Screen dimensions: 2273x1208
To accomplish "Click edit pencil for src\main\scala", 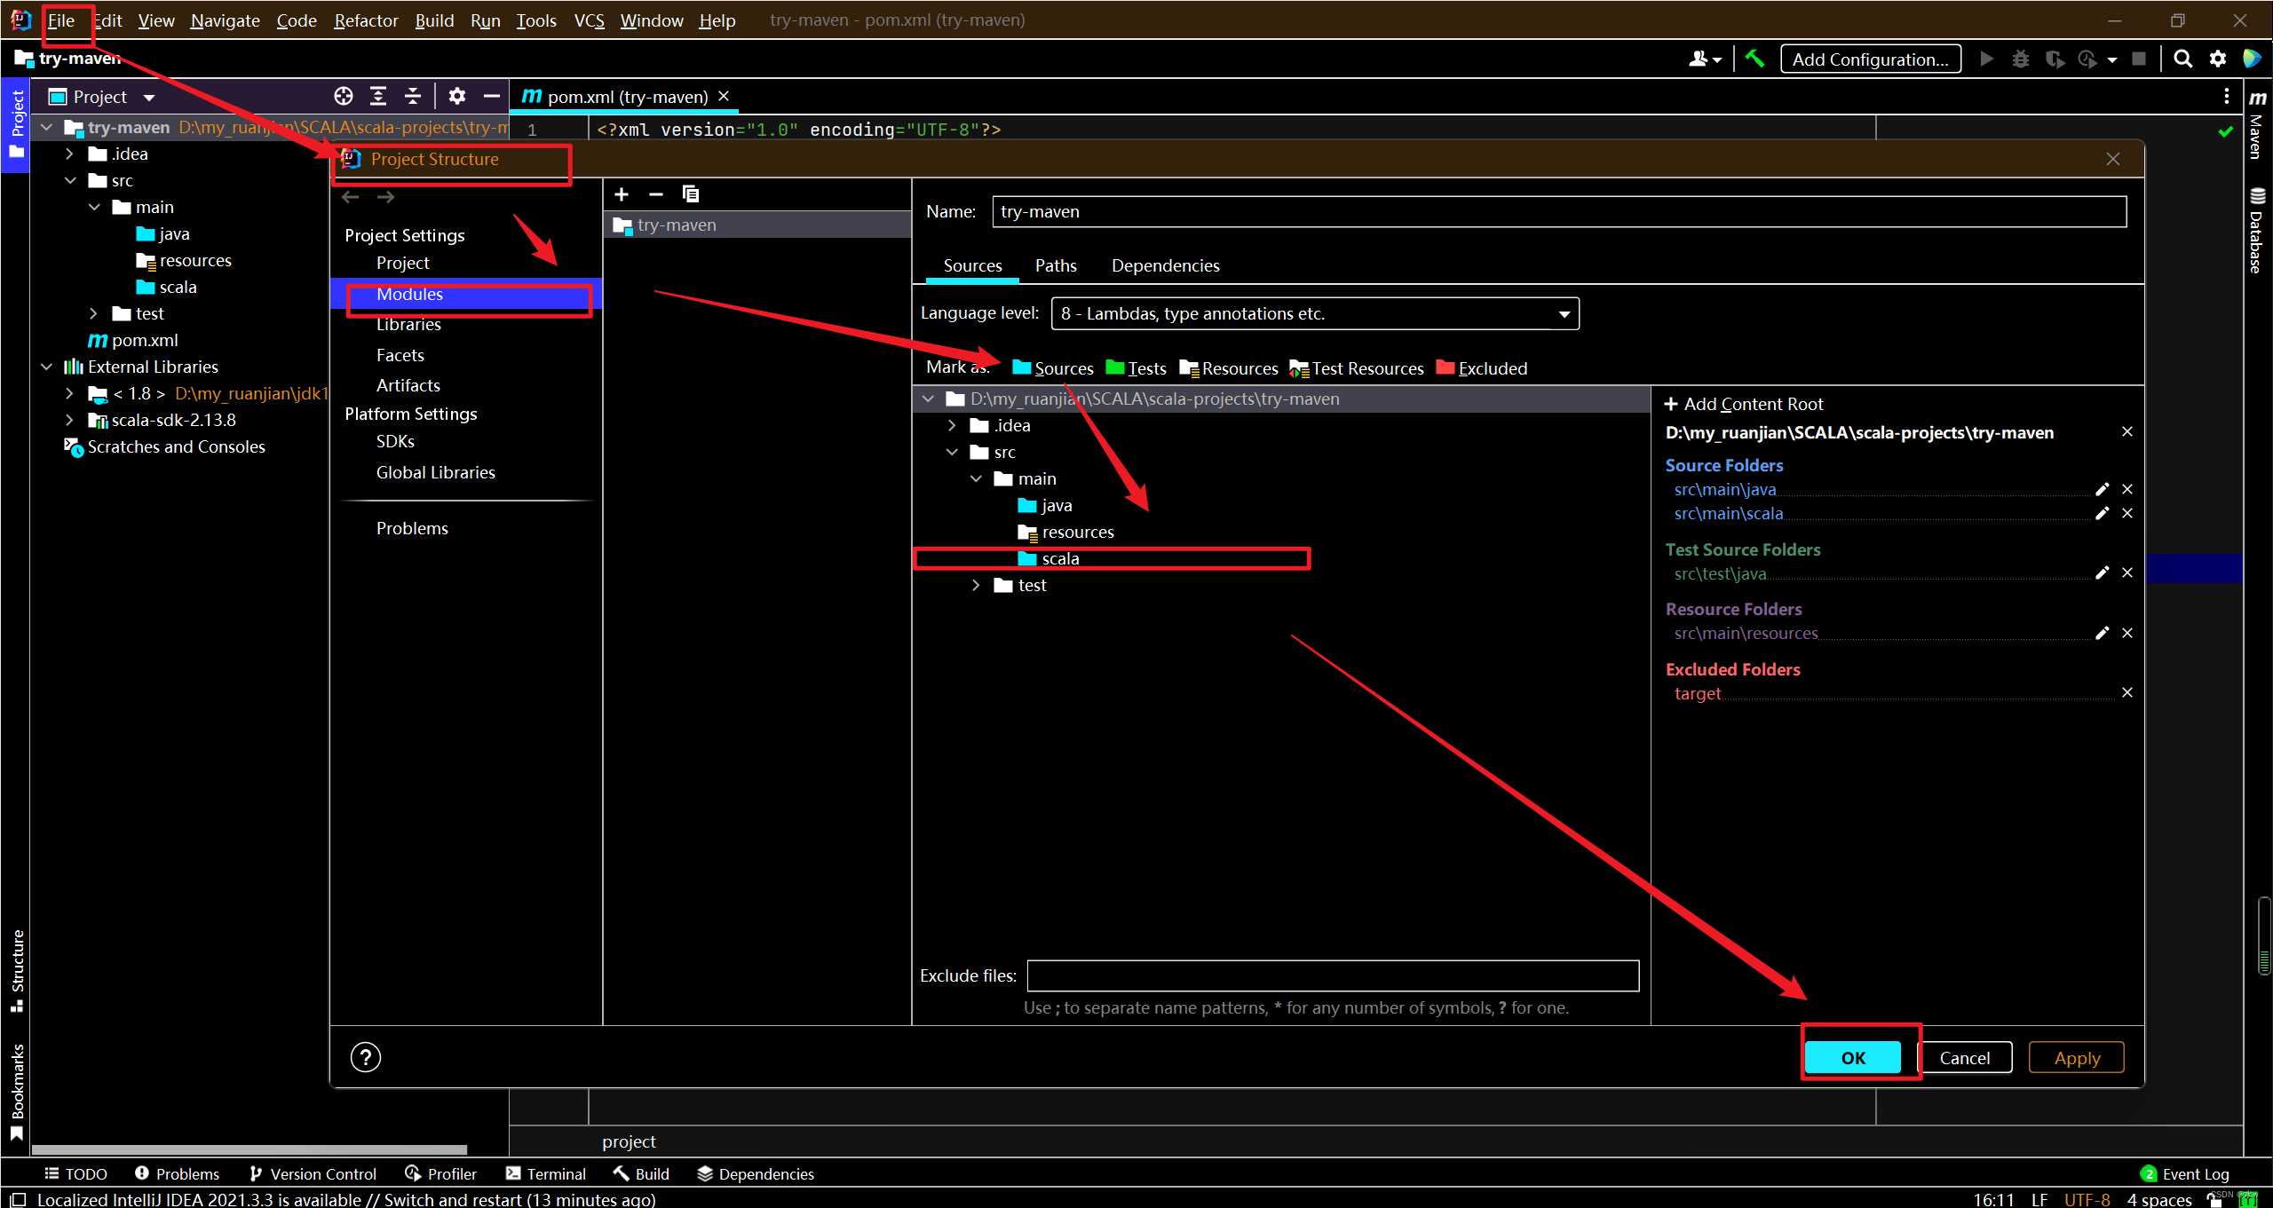I will pos(2102,513).
